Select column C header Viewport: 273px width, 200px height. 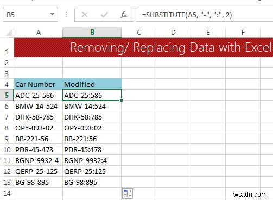pos(139,33)
